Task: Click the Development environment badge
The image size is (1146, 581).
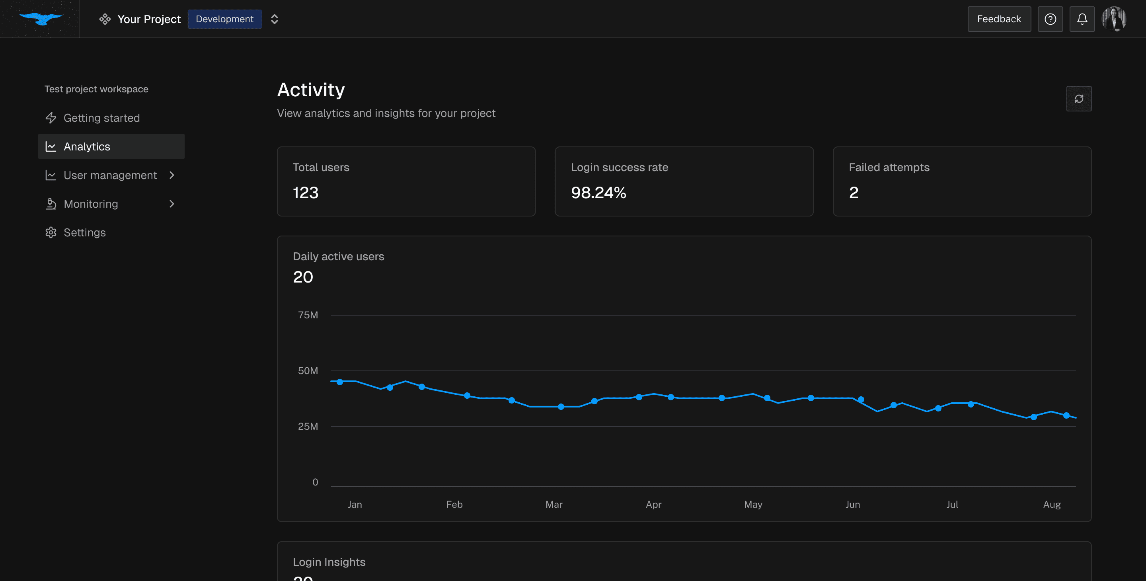Action: click(224, 19)
